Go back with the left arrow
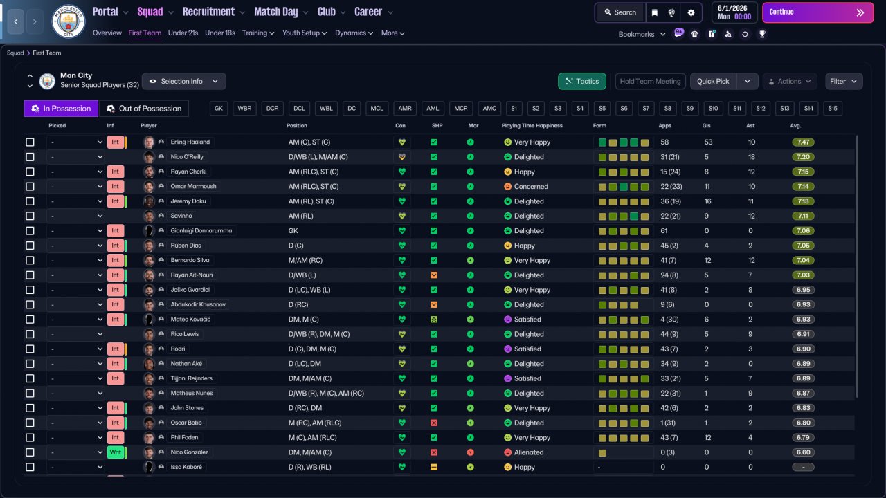The image size is (886, 498). tap(15, 21)
